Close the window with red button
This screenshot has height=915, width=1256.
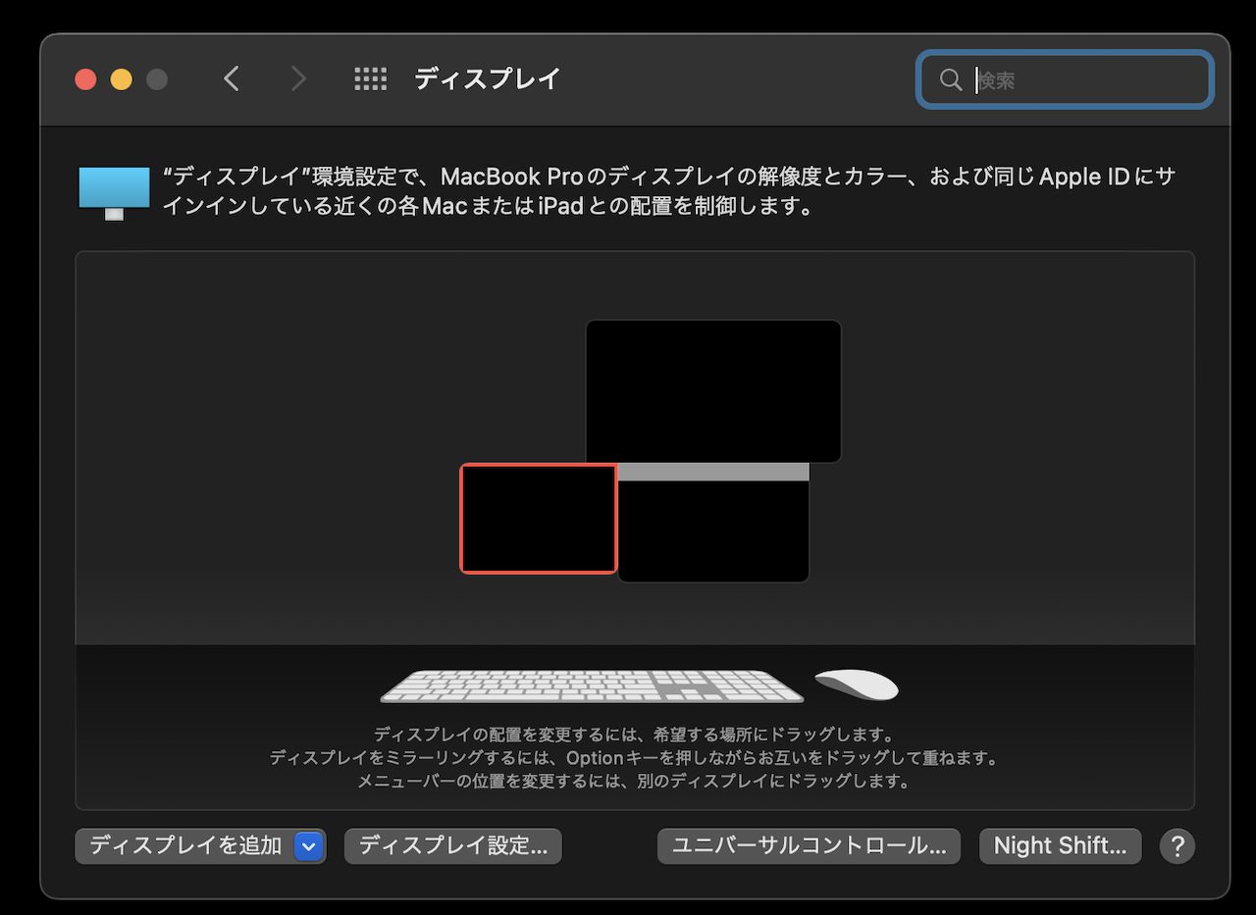click(85, 79)
